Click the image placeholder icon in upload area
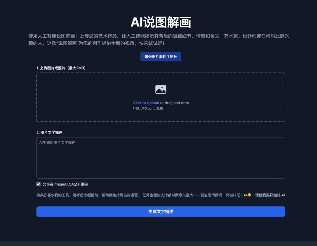Image resolution: width=317 pixels, height=246 pixels. click(x=161, y=90)
